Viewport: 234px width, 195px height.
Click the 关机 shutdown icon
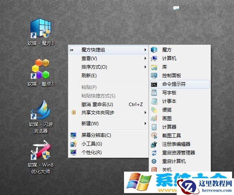click(x=154, y=170)
